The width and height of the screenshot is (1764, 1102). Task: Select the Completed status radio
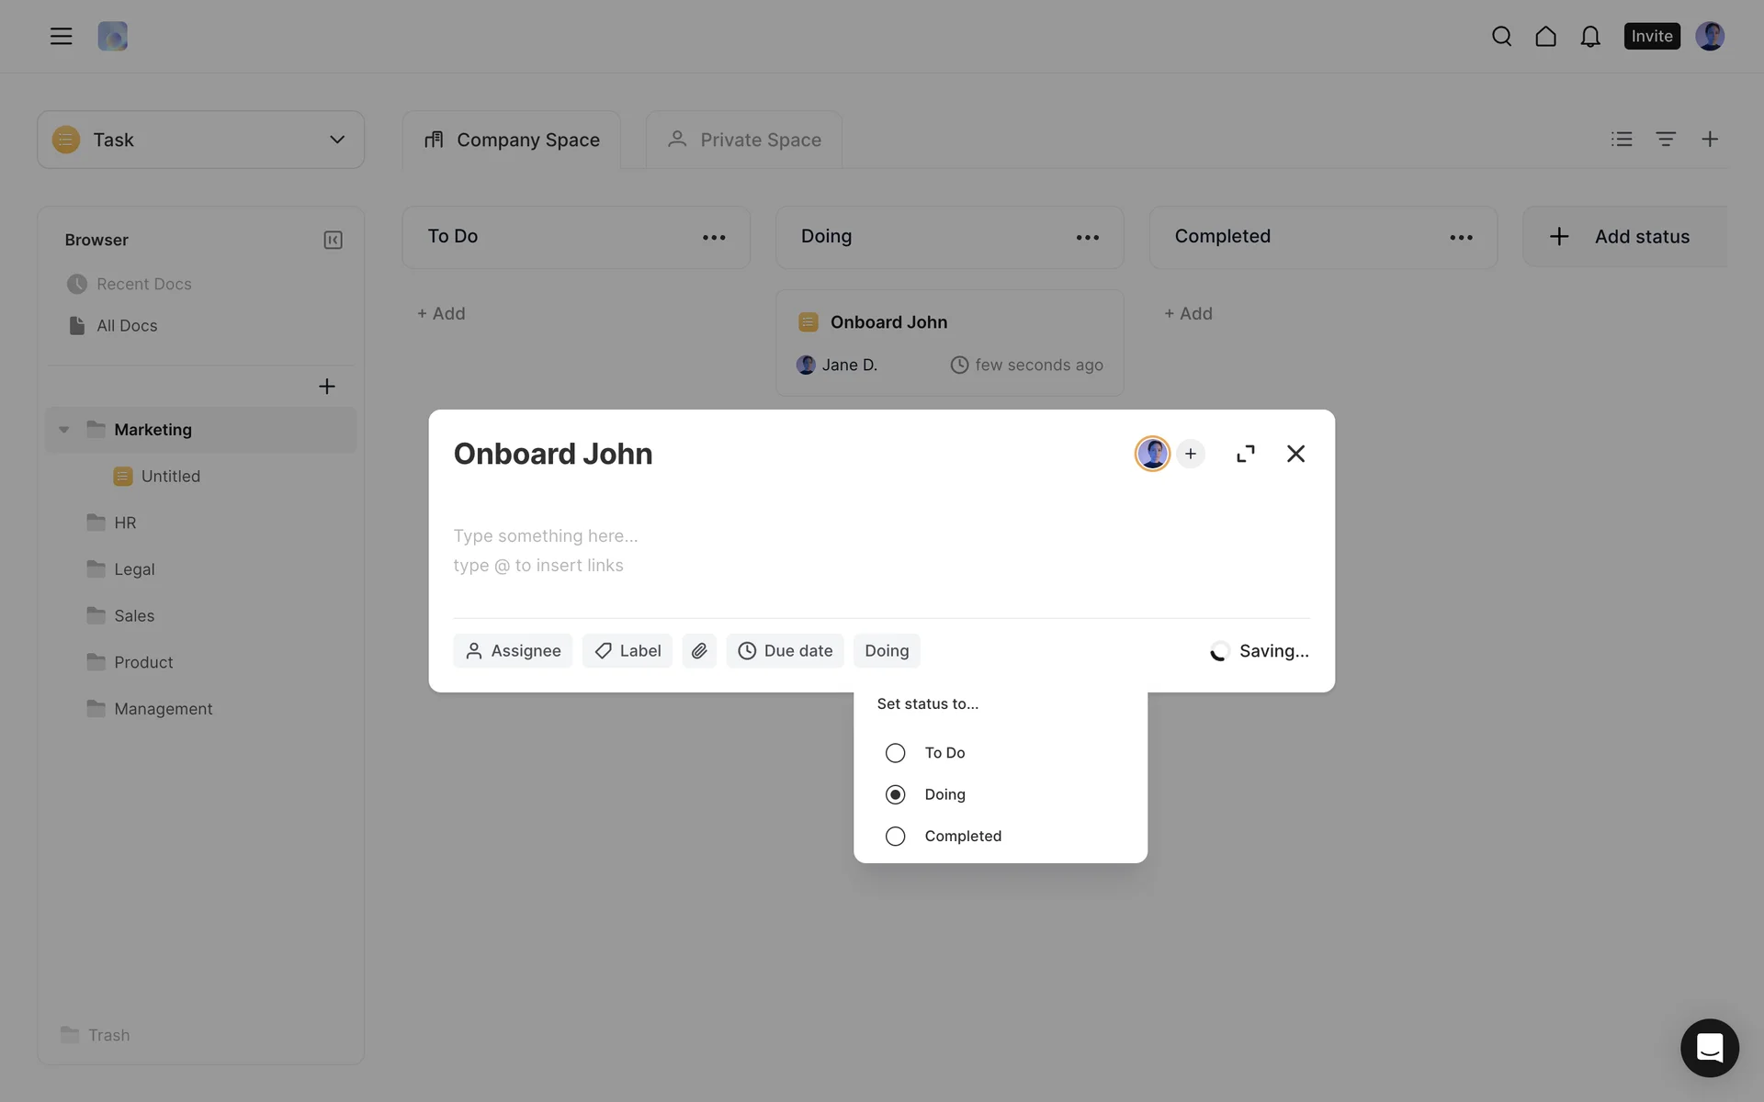(x=895, y=837)
